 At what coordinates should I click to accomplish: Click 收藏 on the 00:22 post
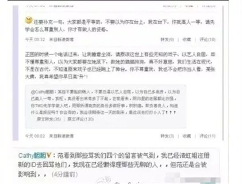point(187,40)
